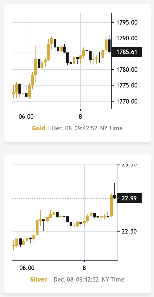The image size is (154, 297).
Task: Click gold timestamp Dec. 08 09:42:52
Action: (x=75, y=128)
